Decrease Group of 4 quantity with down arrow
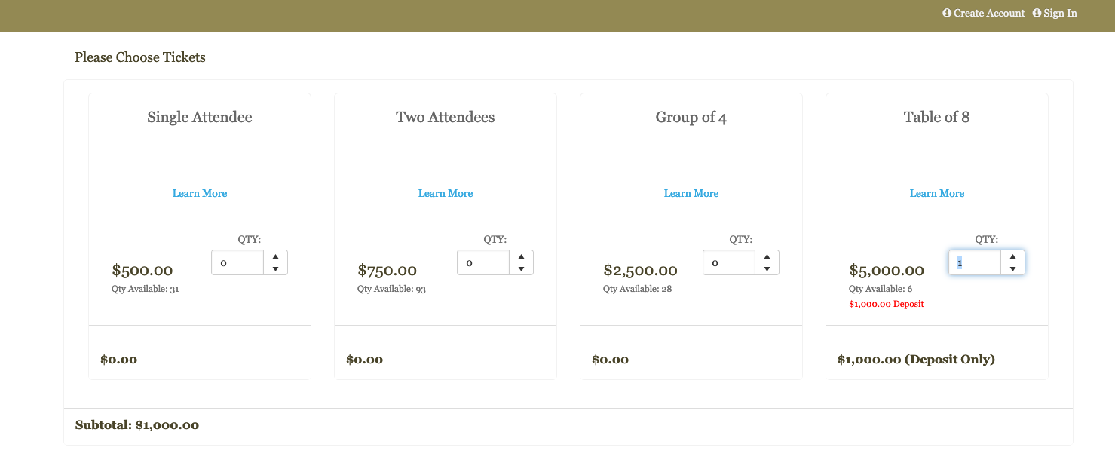1115x472 pixels. click(767, 268)
